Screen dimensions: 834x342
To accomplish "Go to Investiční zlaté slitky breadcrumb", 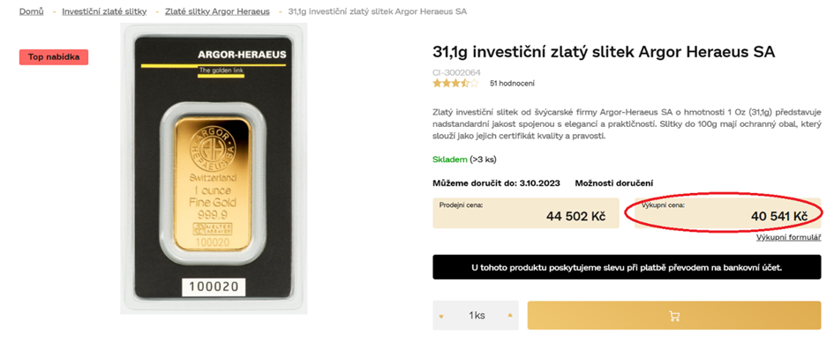I will (104, 11).
